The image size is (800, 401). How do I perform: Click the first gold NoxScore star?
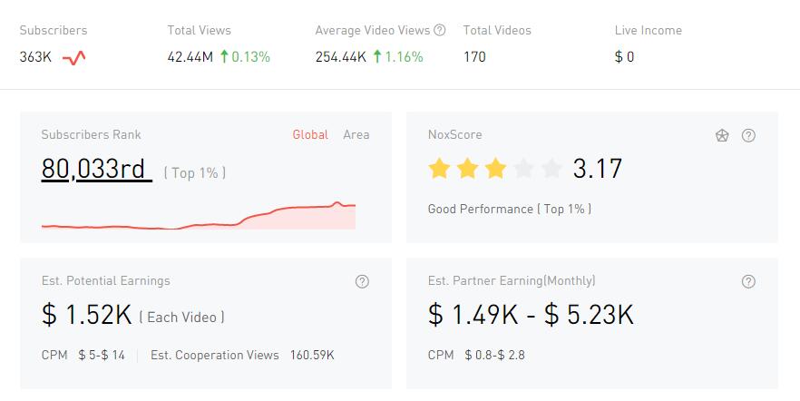(x=439, y=169)
